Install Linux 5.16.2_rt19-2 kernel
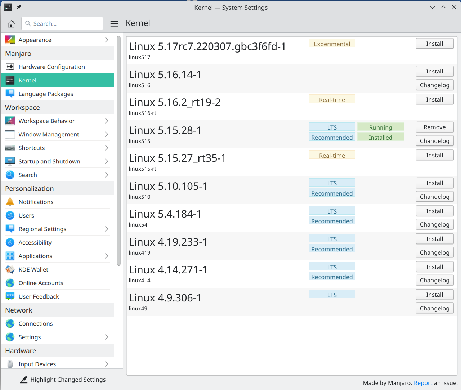The width and height of the screenshot is (461, 390). (434, 99)
